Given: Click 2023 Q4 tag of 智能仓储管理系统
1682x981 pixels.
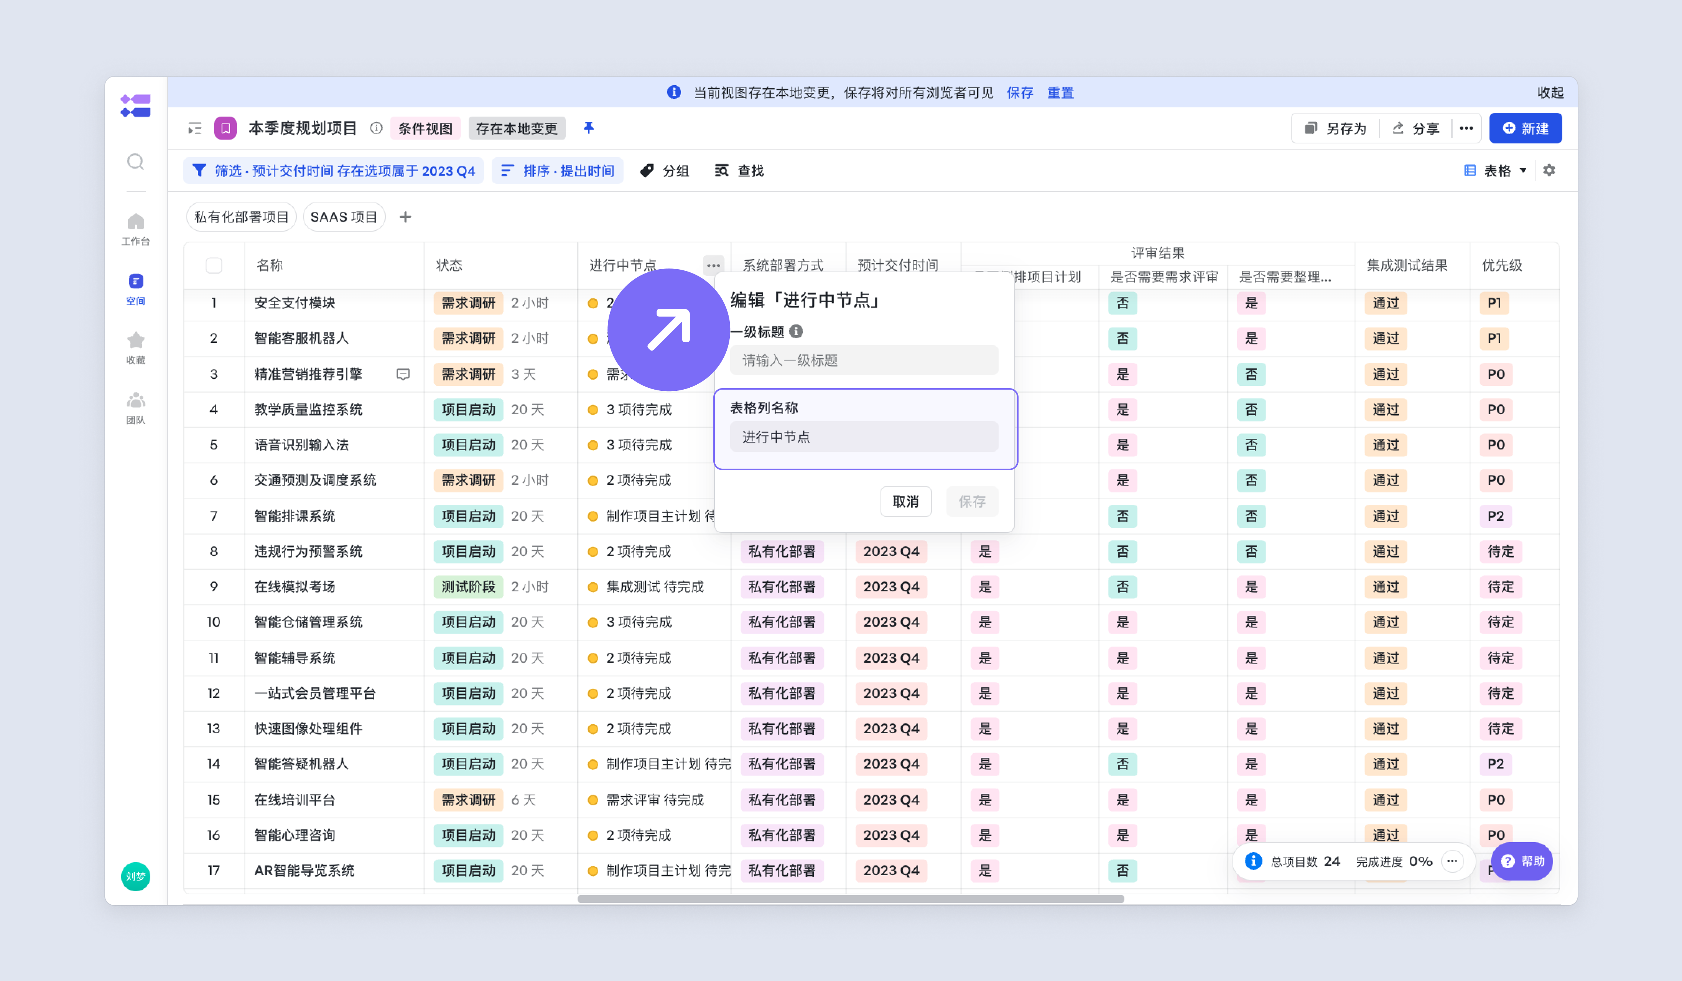Looking at the screenshot, I should (891, 622).
